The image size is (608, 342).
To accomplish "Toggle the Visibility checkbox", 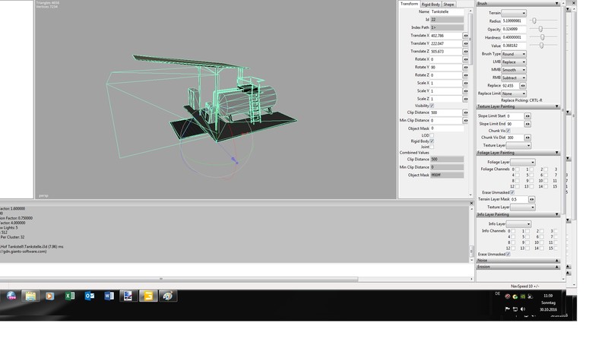I will 432,106.
